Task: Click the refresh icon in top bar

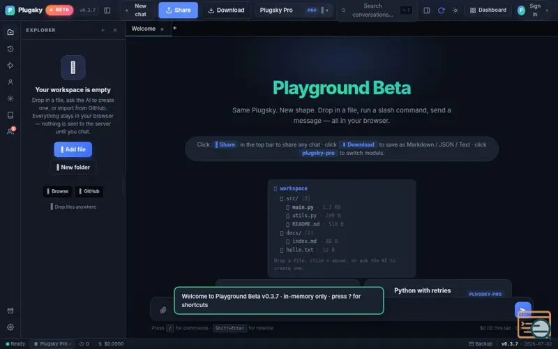Action: point(442,10)
